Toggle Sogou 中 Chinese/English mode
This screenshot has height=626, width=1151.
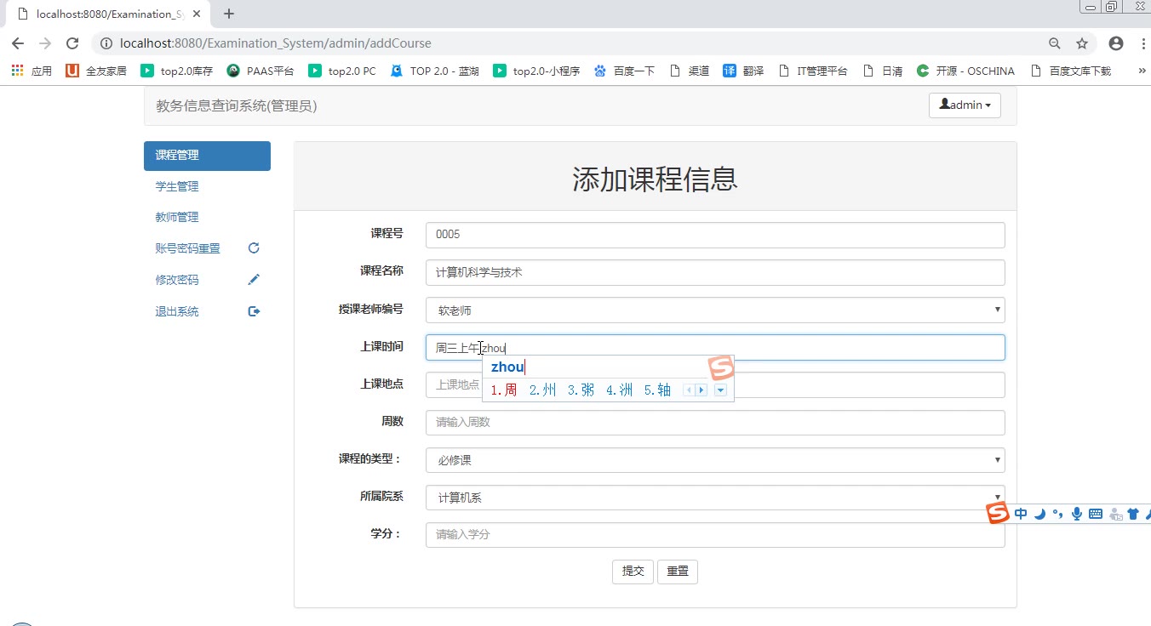coord(1021,514)
